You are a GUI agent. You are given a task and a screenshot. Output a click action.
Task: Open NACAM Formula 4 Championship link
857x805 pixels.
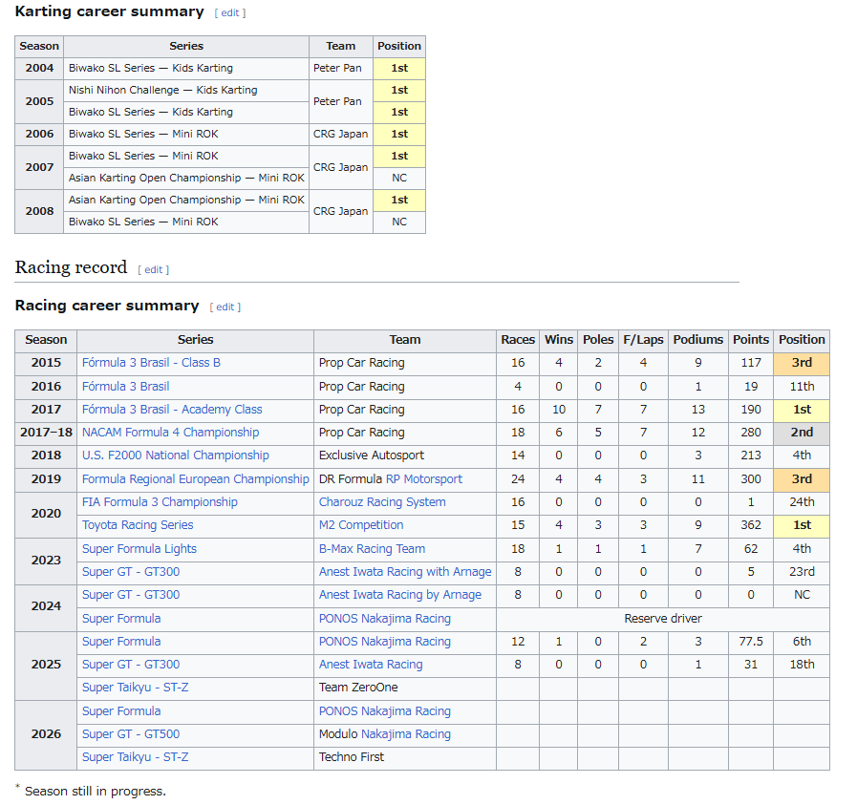(x=170, y=433)
